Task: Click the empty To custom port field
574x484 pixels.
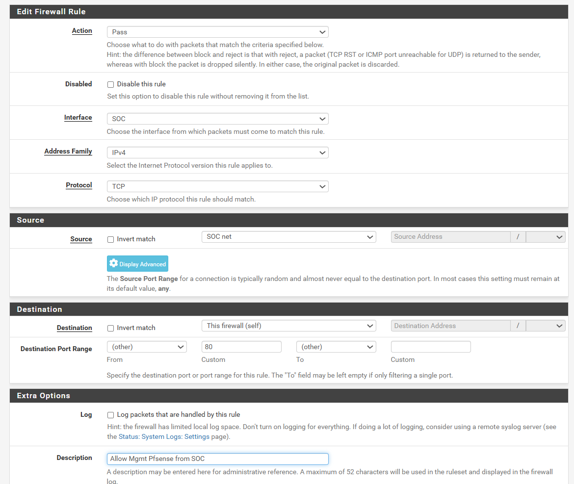Action: pyautogui.click(x=431, y=347)
